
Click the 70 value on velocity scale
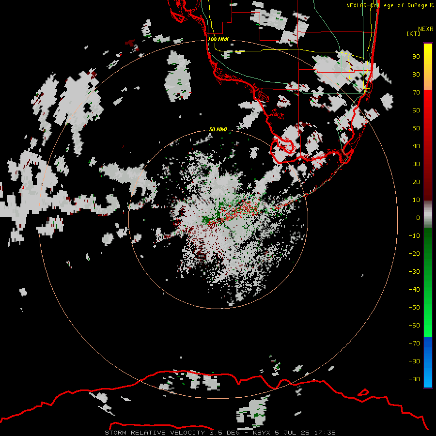416,93
